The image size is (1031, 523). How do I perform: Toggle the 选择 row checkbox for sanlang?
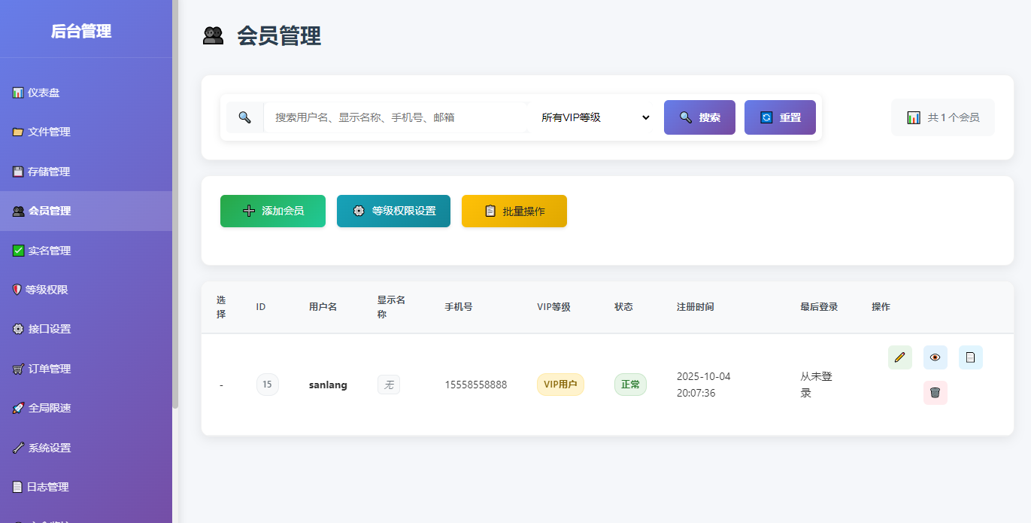coord(222,385)
